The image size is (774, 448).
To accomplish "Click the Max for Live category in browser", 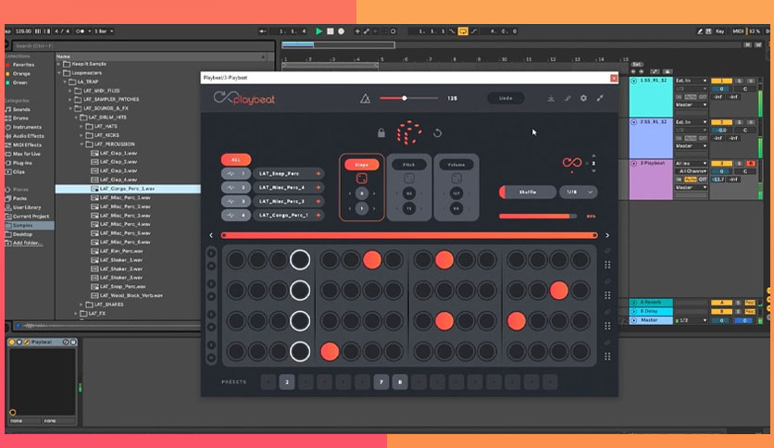I will tap(27, 154).
